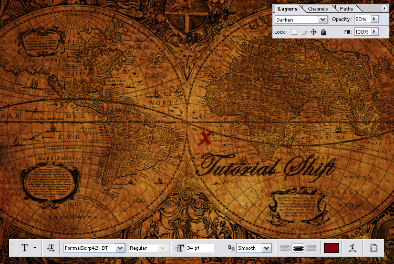Viewport: 394px width, 264px height.
Task: Click the center text alignment icon
Action: click(x=297, y=248)
